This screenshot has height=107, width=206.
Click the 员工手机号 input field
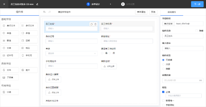[127, 28]
